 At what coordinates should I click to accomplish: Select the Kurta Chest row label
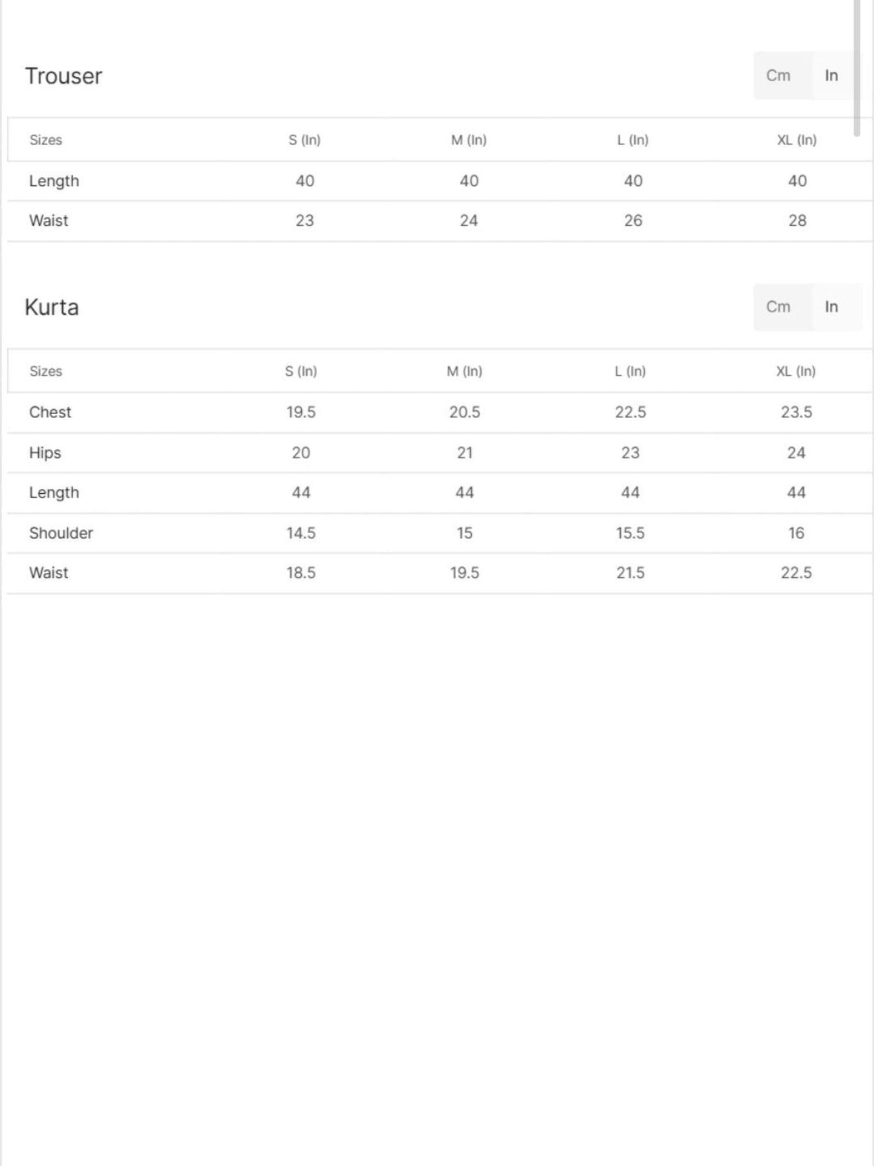(x=50, y=412)
